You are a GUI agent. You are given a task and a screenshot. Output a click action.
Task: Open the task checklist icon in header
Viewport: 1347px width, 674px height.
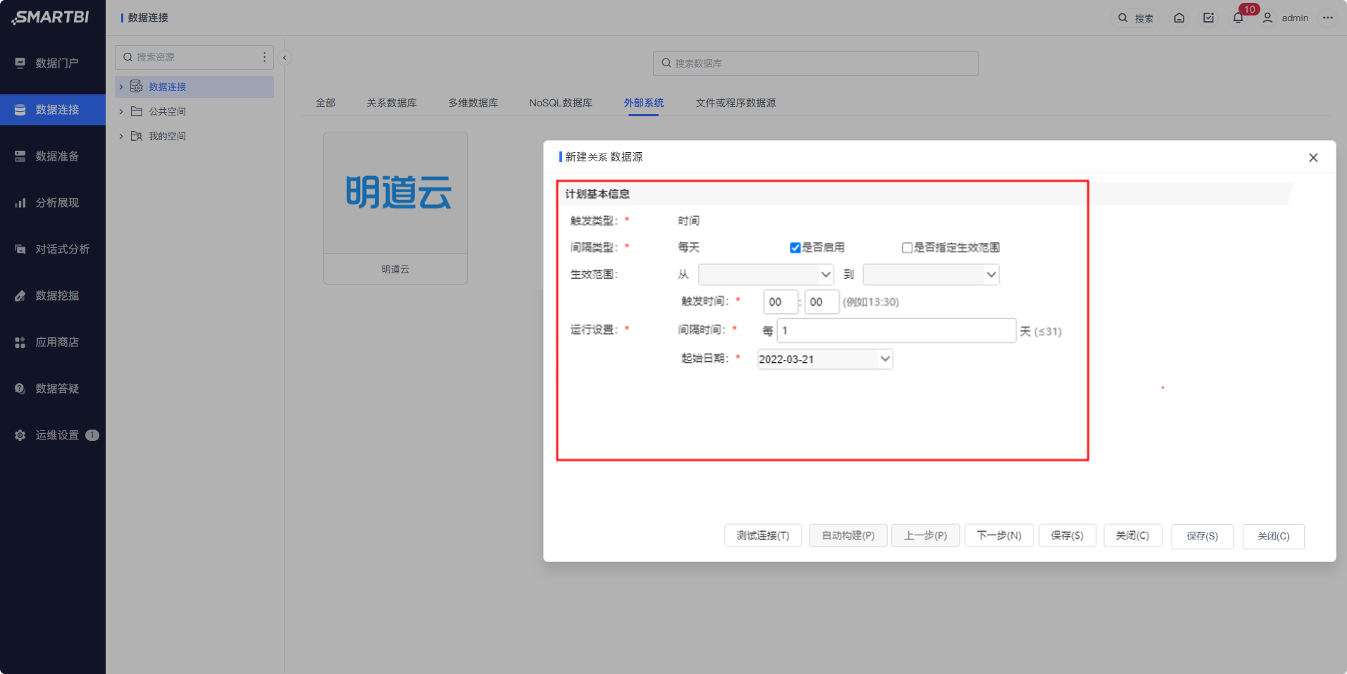[1209, 18]
